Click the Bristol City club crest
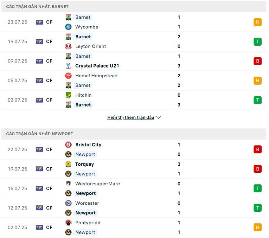This screenshot has width=269, height=238. tap(68, 145)
